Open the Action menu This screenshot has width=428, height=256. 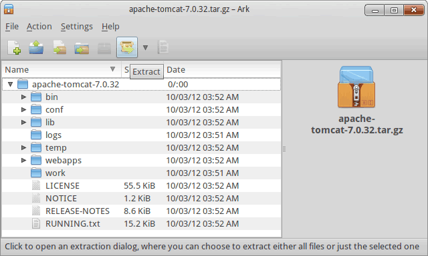(39, 27)
